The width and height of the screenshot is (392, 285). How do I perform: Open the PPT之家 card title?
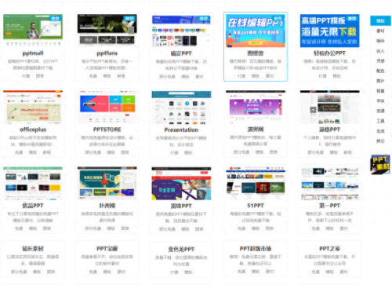pyautogui.click(x=330, y=249)
